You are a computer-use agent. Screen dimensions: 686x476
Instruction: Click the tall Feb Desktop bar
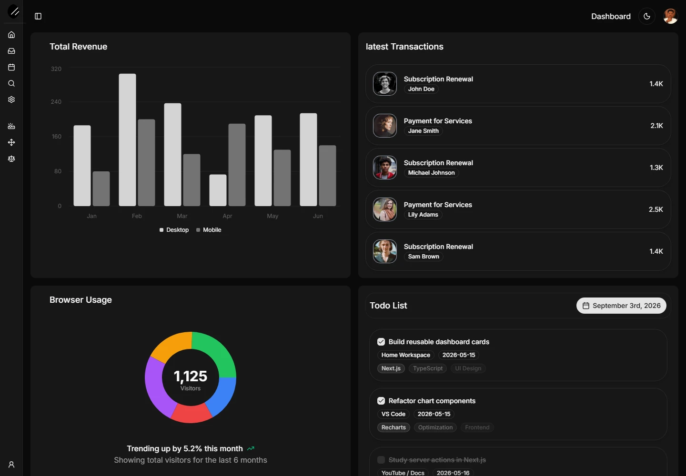(127, 140)
